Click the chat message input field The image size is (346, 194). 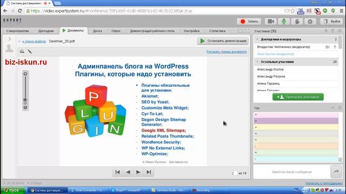coord(292,172)
